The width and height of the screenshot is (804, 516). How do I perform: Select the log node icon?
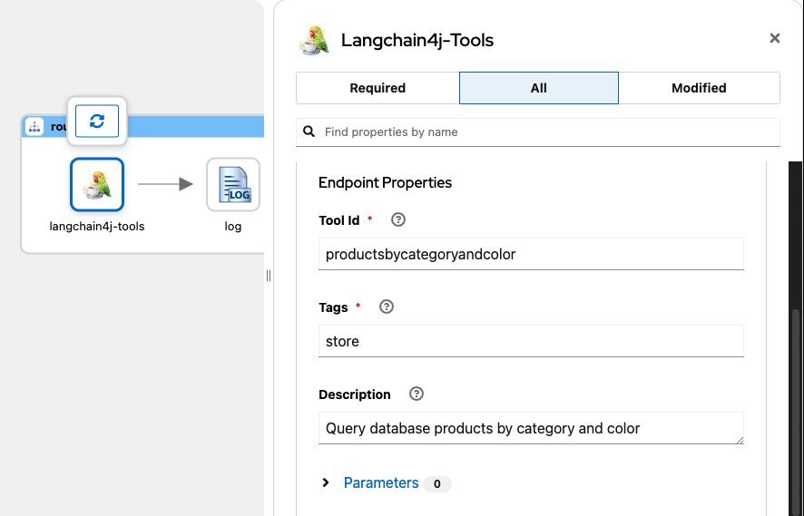click(233, 185)
